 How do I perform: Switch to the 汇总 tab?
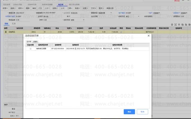click(x=14, y=24)
